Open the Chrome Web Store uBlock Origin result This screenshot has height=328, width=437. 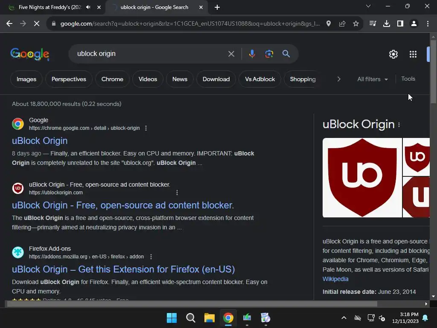click(40, 141)
